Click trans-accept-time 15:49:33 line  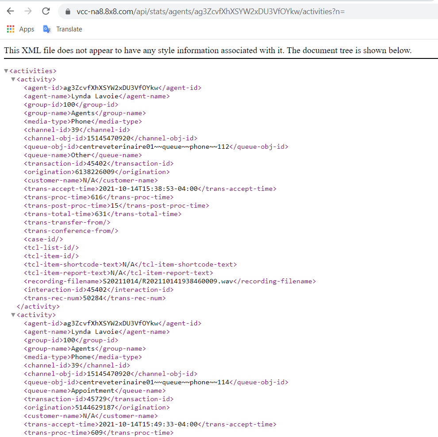[x=150, y=425]
